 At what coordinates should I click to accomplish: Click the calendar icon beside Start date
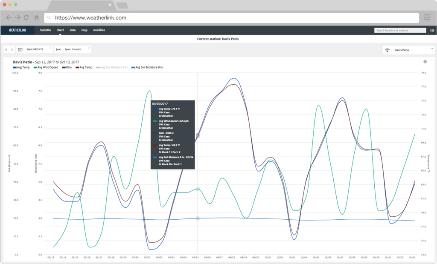20,49
